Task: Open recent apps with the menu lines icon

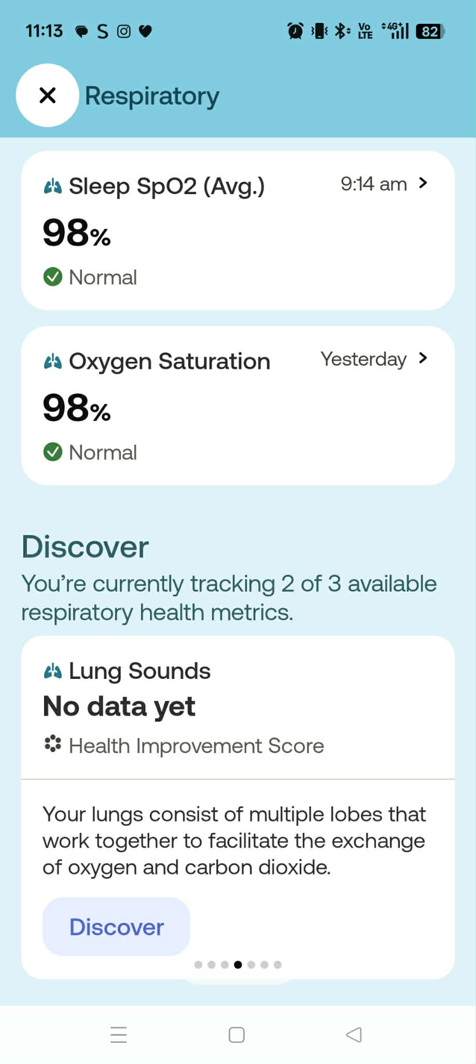Action: pos(119,1034)
